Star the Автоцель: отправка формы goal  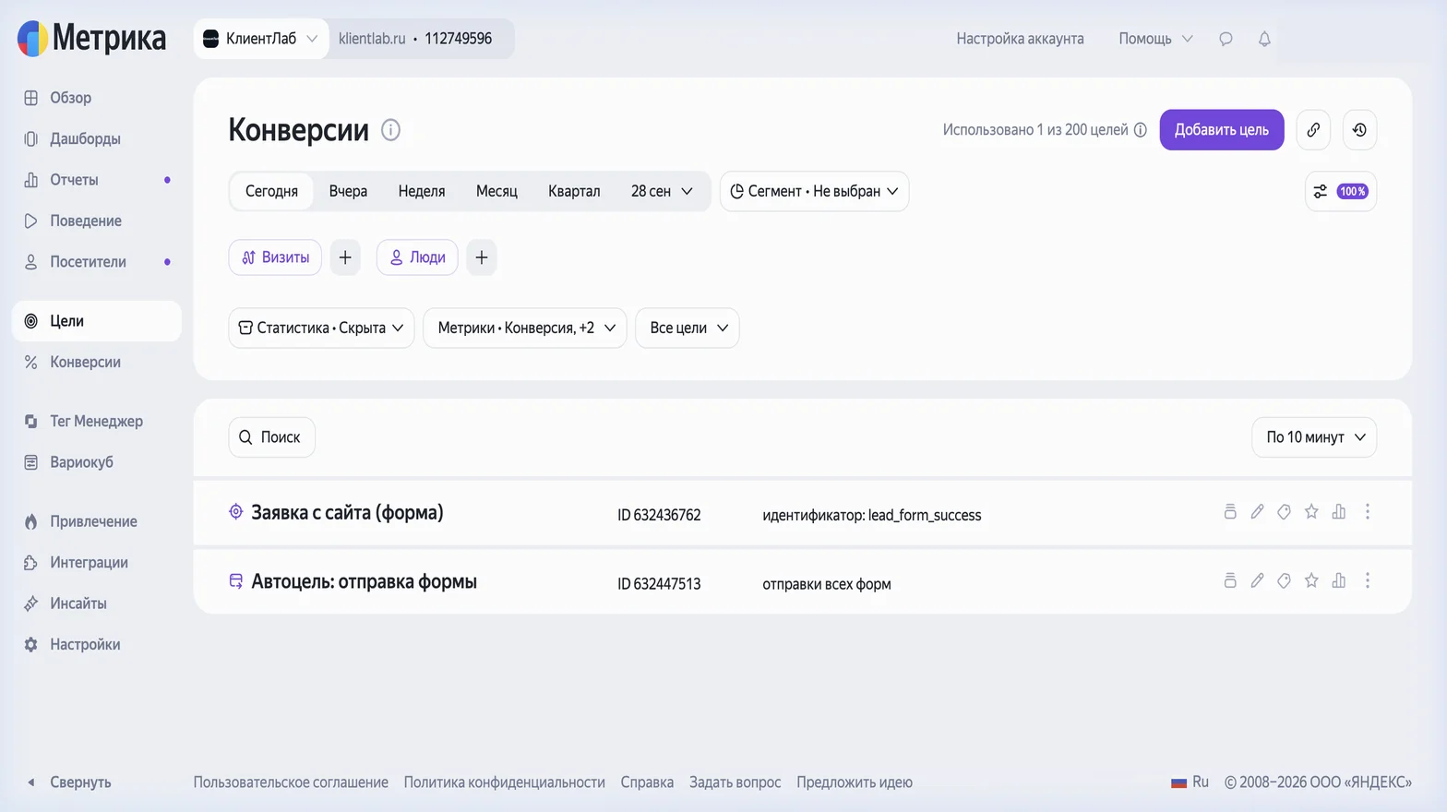[1311, 581]
